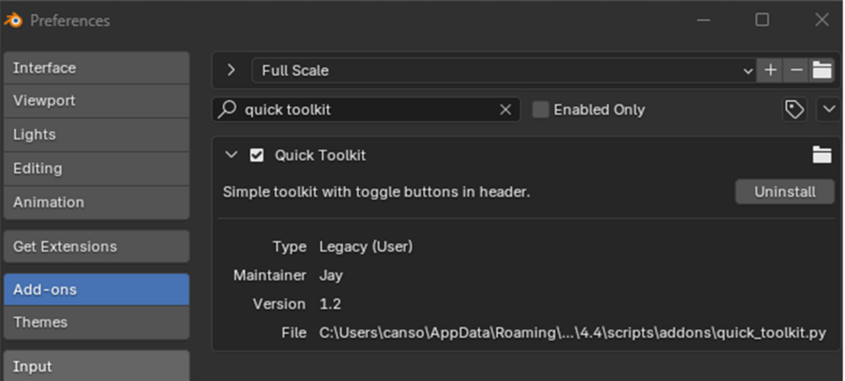The image size is (845, 381).
Task: Remove preset with minus icon
Action: click(796, 71)
